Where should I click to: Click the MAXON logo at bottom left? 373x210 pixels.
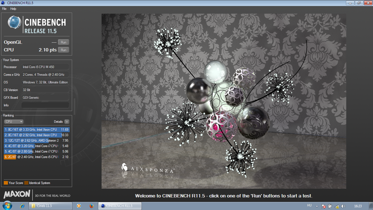pyautogui.click(x=17, y=194)
